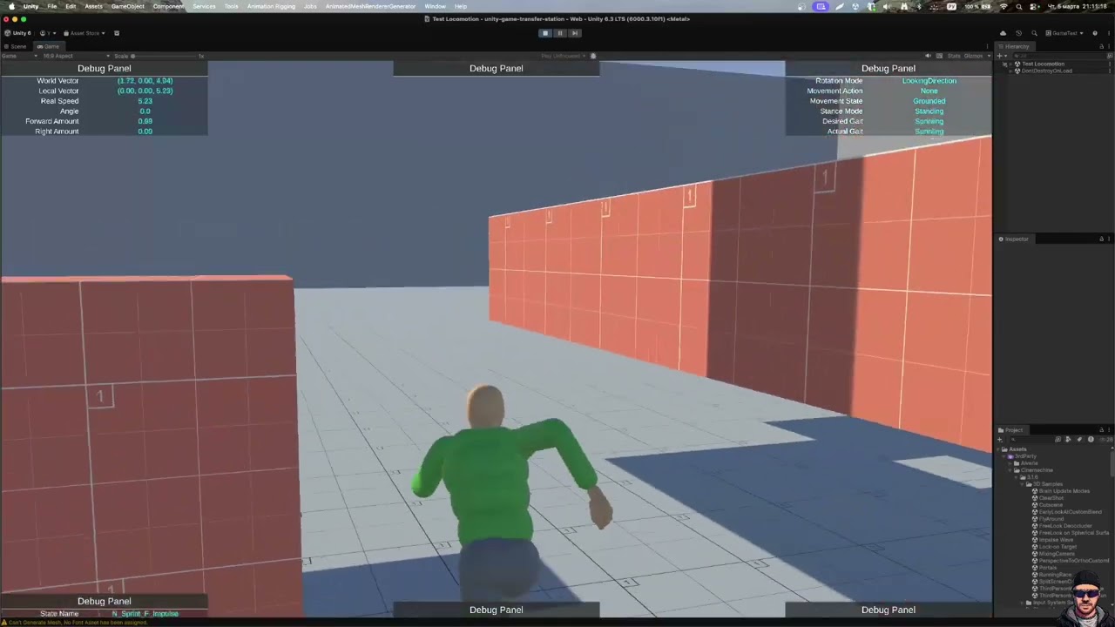Viewport: 1115px width, 627px height.
Task: Open the Gizmos dropdown arrow
Action: coord(989,56)
